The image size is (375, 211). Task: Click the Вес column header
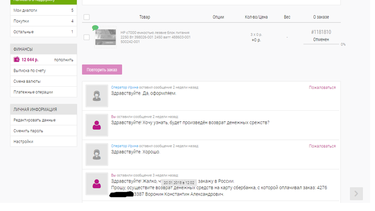click(x=287, y=17)
